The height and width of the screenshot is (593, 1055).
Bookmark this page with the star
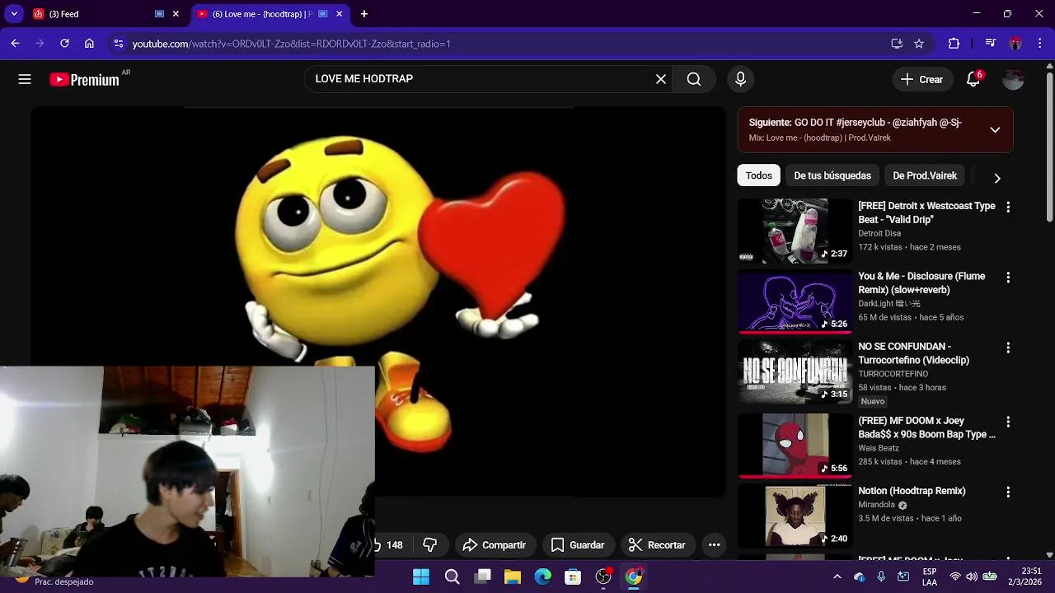coord(919,44)
